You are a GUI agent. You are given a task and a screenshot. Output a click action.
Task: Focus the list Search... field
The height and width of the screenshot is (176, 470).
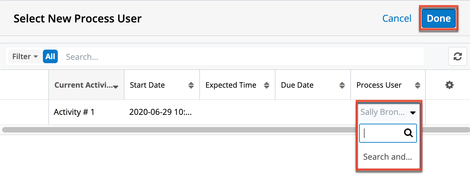tap(238, 57)
